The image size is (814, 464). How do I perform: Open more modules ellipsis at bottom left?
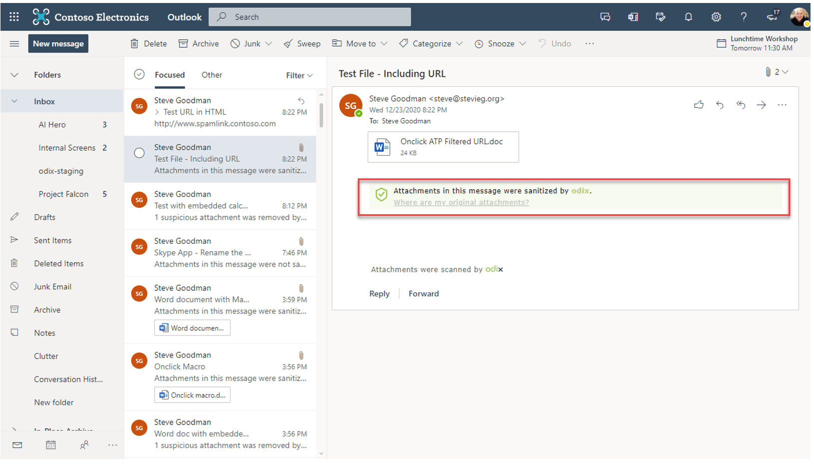pyautogui.click(x=113, y=445)
